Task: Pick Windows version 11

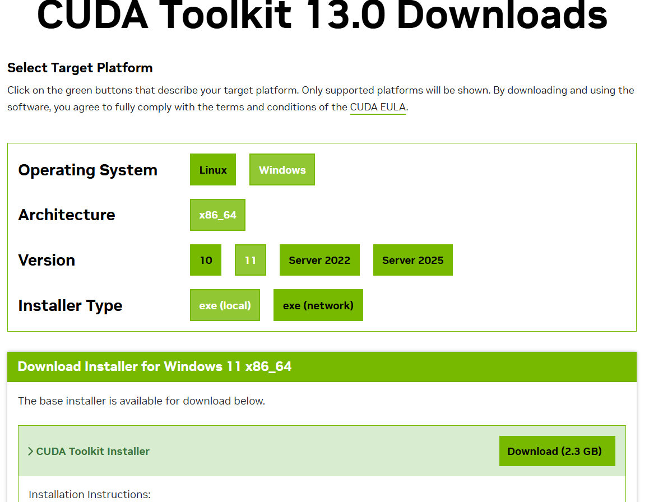Action: (251, 260)
